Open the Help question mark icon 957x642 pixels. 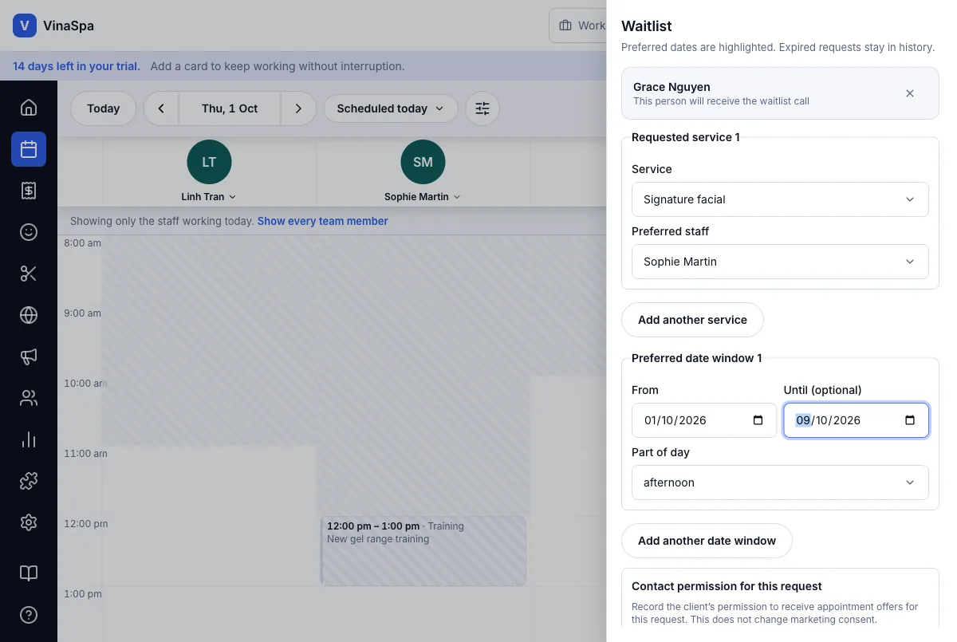click(29, 615)
